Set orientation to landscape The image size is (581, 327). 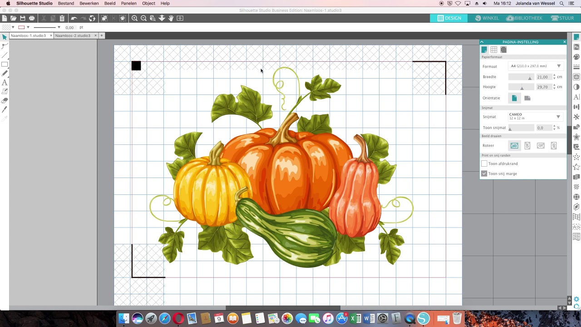[527, 98]
